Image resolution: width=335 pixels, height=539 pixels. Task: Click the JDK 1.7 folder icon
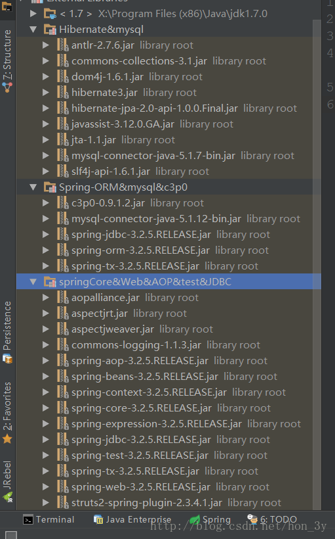[x=50, y=14]
